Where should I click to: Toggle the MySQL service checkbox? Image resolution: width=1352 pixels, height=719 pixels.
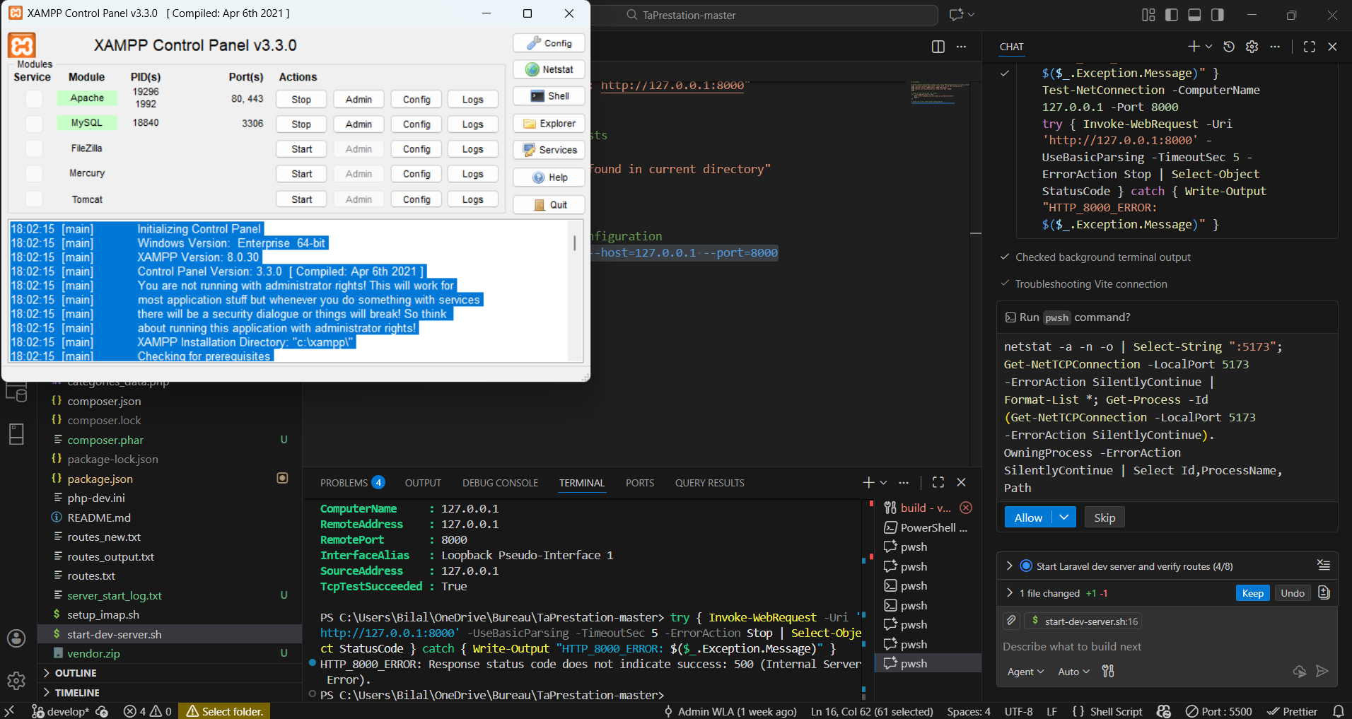[x=34, y=124]
